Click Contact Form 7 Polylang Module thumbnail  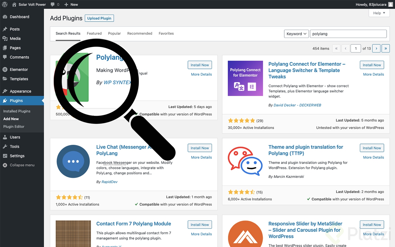point(73,234)
